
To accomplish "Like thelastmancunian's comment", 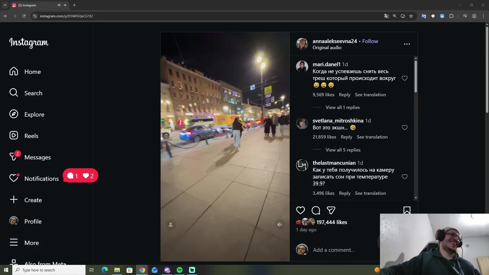I will coord(405,177).
